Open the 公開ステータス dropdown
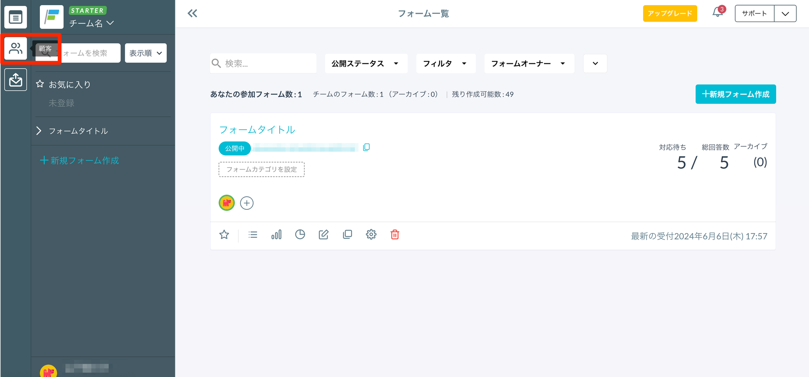This screenshot has height=377, width=809. 366,63
